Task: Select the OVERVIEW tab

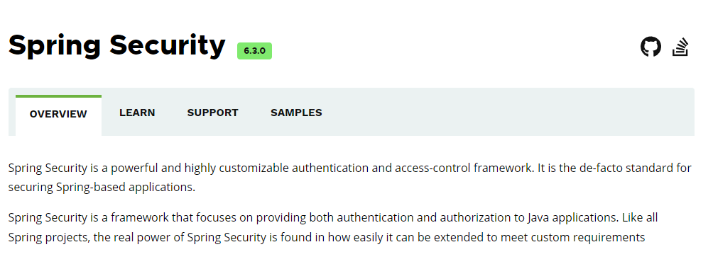Action: pos(58,114)
